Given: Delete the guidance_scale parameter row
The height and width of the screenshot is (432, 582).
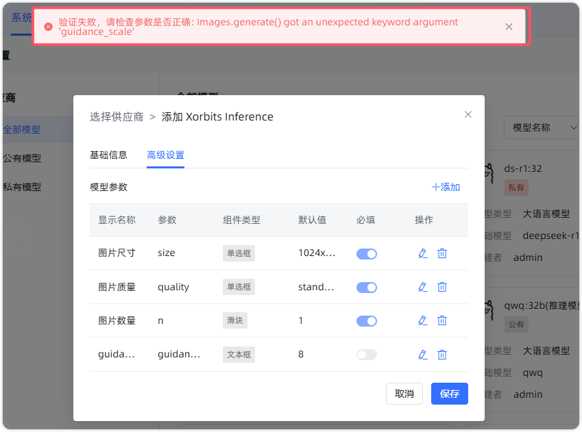Looking at the screenshot, I should click(x=442, y=355).
